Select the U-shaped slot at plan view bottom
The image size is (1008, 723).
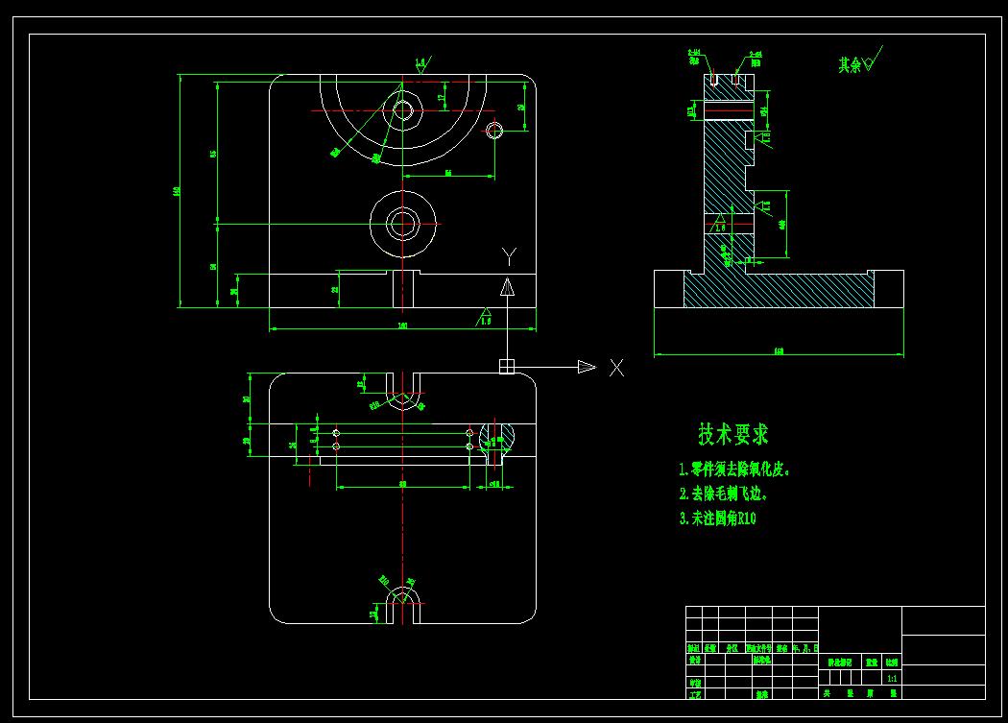point(403,605)
